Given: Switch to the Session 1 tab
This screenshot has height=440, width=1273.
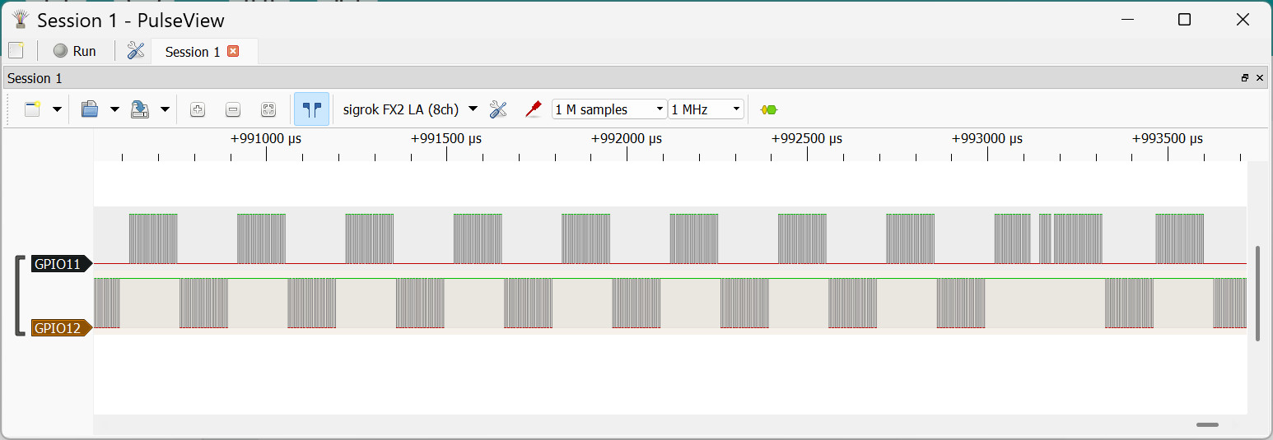Looking at the screenshot, I should [x=193, y=52].
